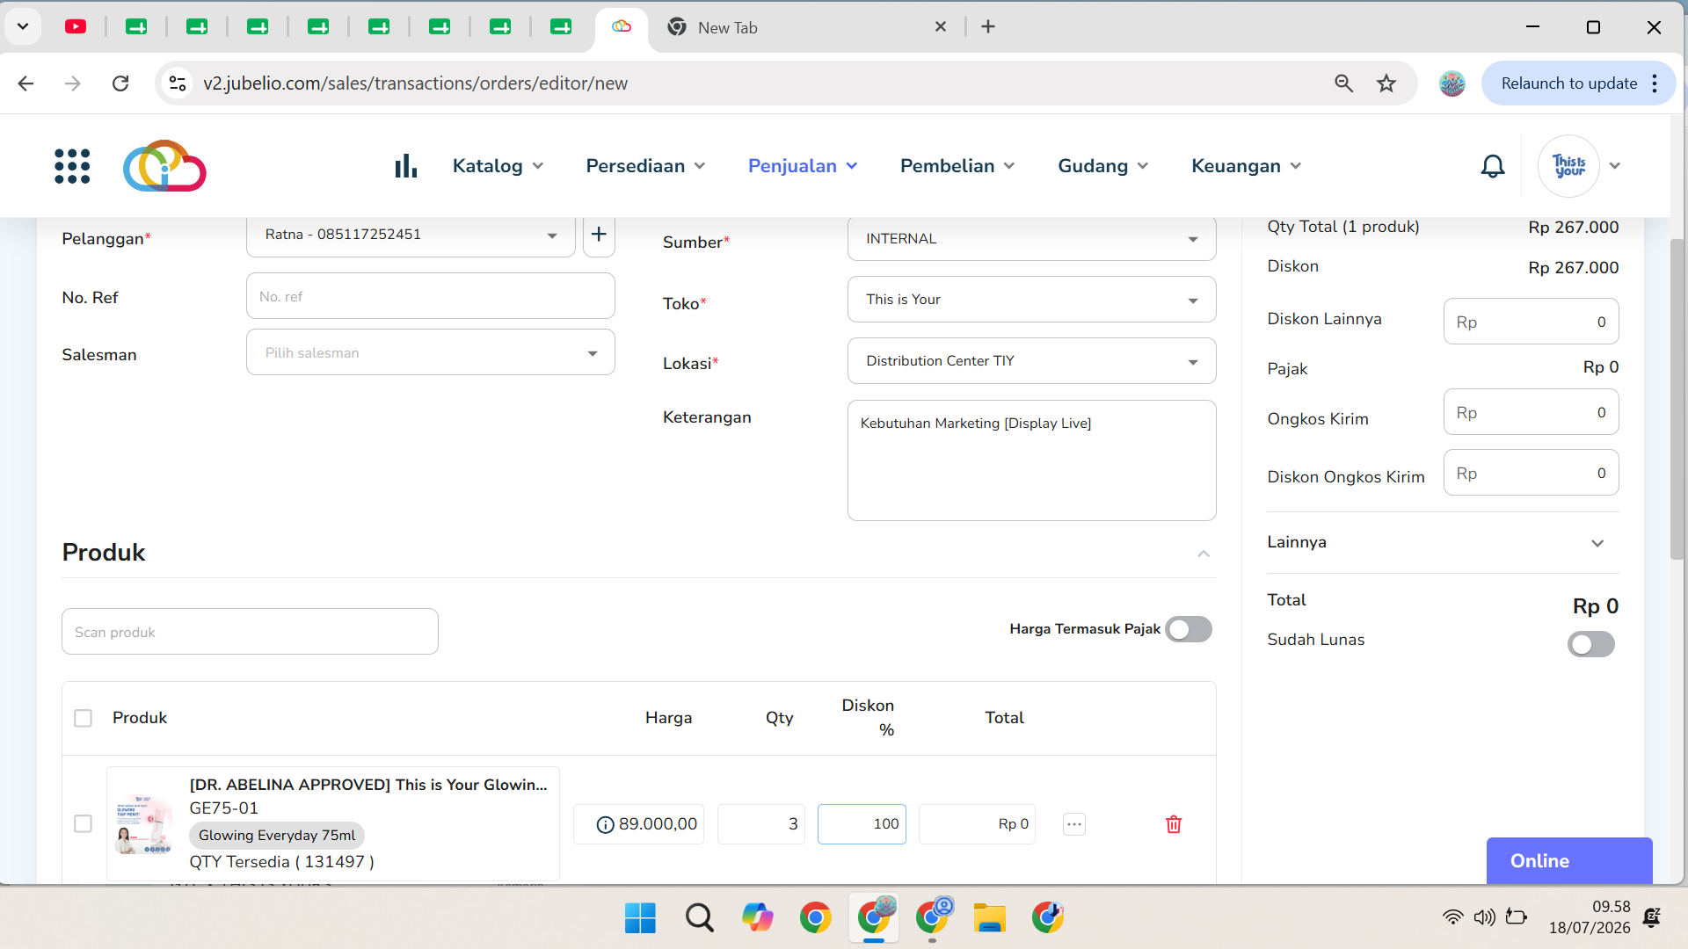
Task: Focus the Scan produk input field
Action: [x=250, y=632]
